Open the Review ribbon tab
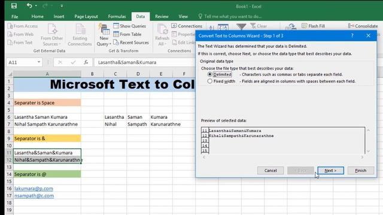The width and height of the screenshot is (383, 215). [162, 17]
